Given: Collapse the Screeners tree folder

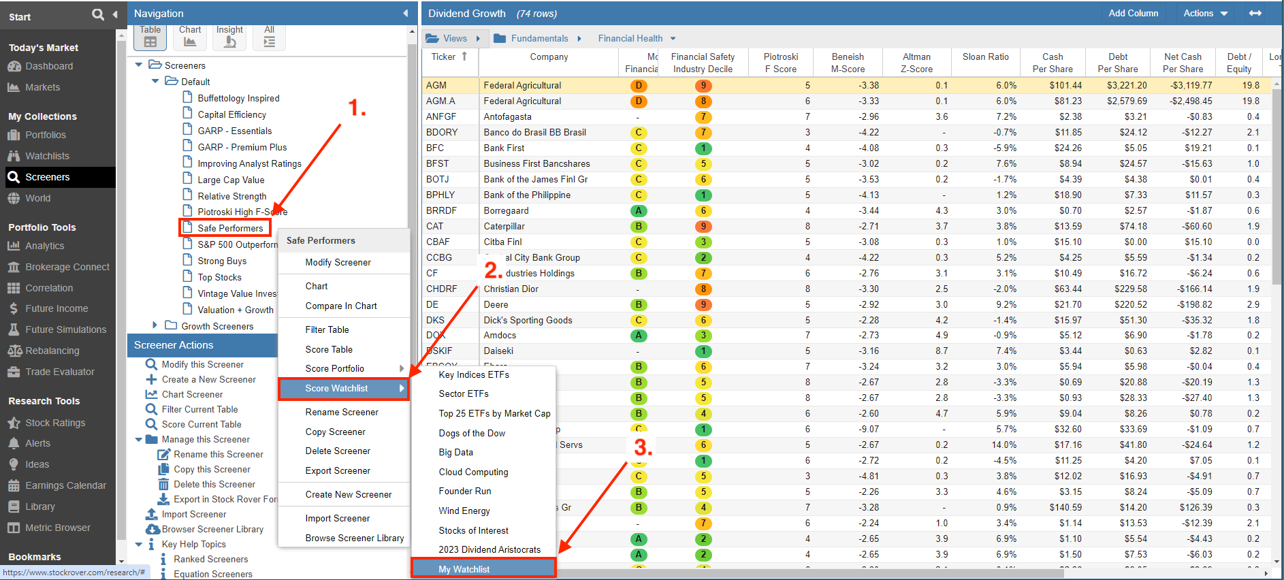Looking at the screenshot, I should point(139,65).
